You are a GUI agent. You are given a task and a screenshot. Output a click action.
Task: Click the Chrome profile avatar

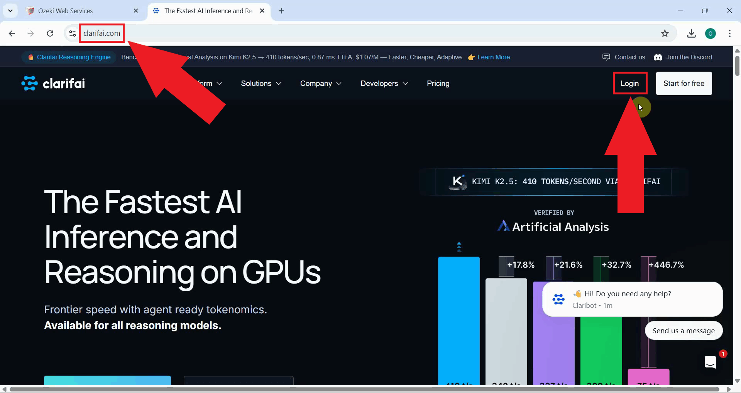[711, 34]
